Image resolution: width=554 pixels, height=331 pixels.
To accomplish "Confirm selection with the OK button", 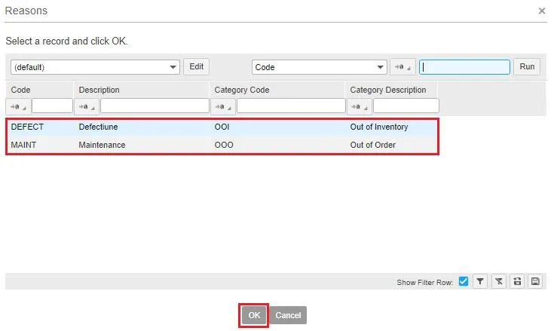I will (x=254, y=315).
